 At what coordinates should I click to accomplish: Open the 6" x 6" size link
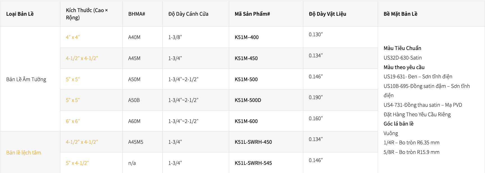click(x=73, y=121)
